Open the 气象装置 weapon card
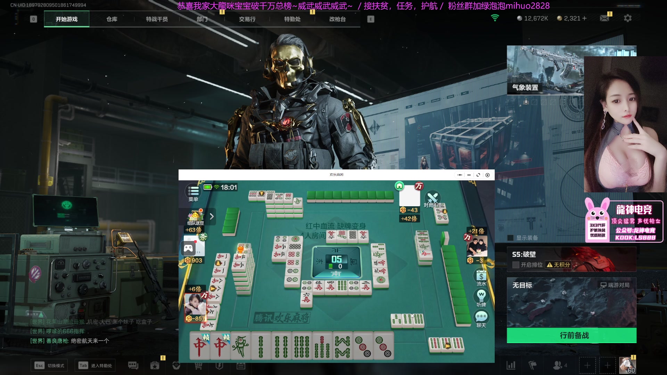Image resolution: width=667 pixels, height=375 pixels. point(545,70)
